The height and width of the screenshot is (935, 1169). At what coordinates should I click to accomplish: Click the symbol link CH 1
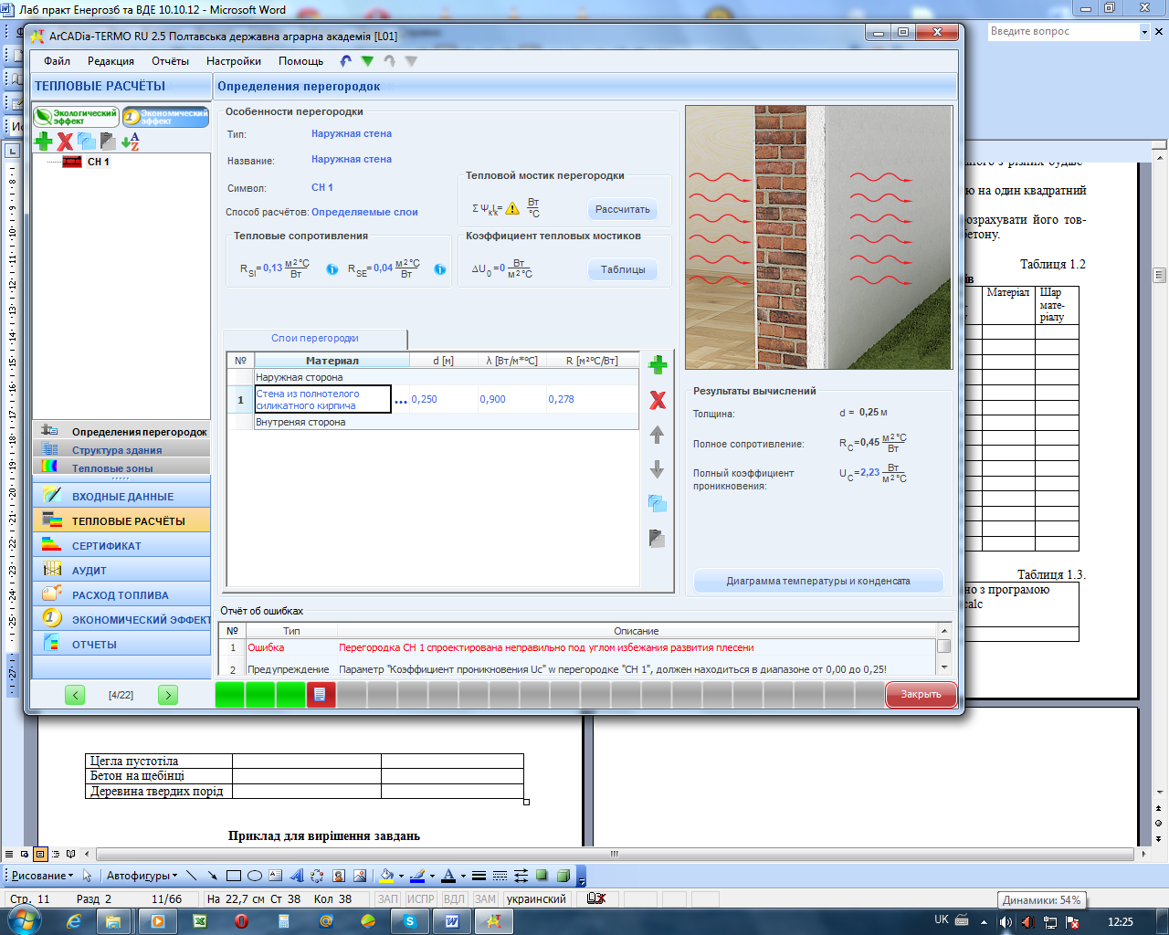coord(322,187)
